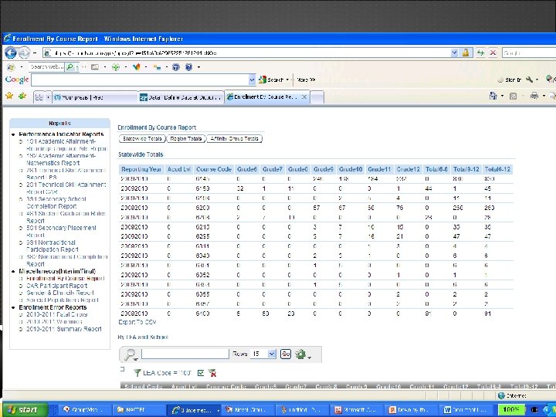Remove filter with the red X funnel icon
The image size is (556, 417).
[212, 373]
